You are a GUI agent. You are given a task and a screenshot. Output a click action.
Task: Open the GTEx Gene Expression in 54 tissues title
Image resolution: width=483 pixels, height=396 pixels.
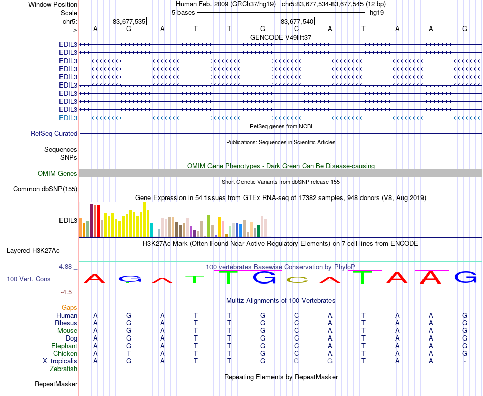coord(281,197)
